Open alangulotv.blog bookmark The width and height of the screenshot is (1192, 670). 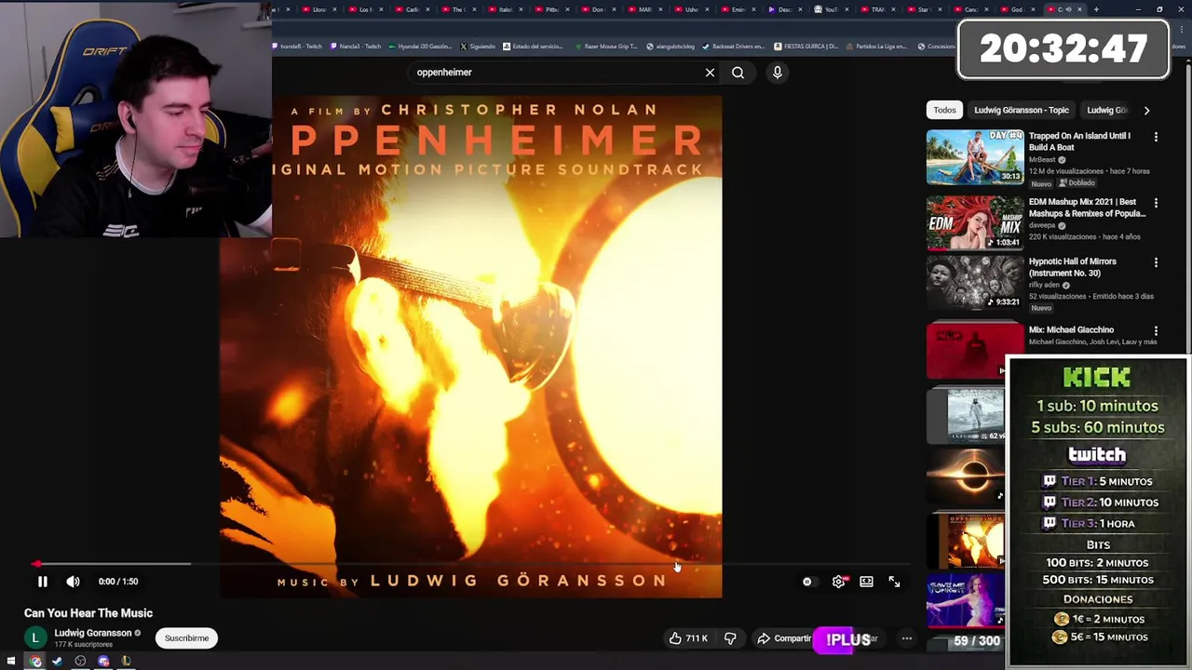[x=670, y=47]
